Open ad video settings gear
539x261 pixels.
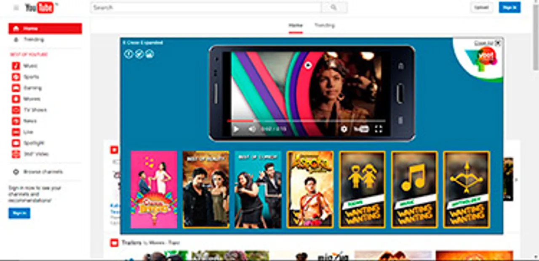[344, 129]
